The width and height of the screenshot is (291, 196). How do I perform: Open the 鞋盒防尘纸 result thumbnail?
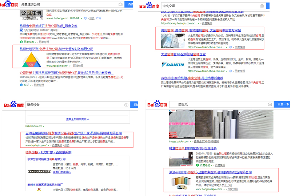(181, 159)
